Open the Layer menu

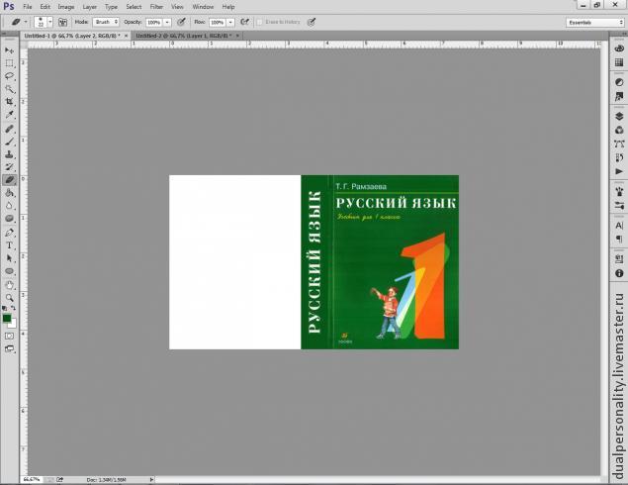click(89, 6)
